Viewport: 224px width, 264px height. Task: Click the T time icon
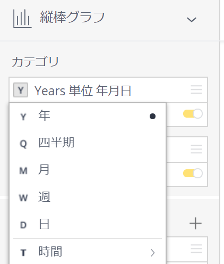pos(23,253)
